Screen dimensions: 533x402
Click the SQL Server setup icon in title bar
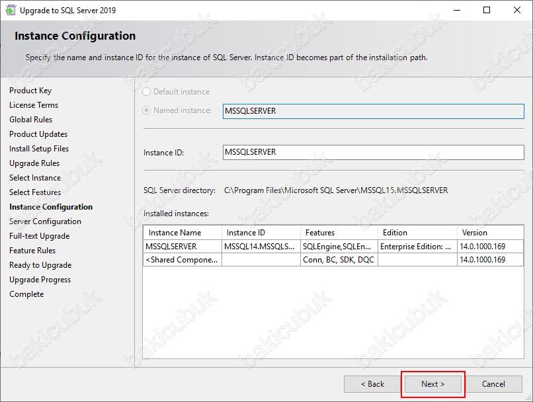tap(11, 10)
